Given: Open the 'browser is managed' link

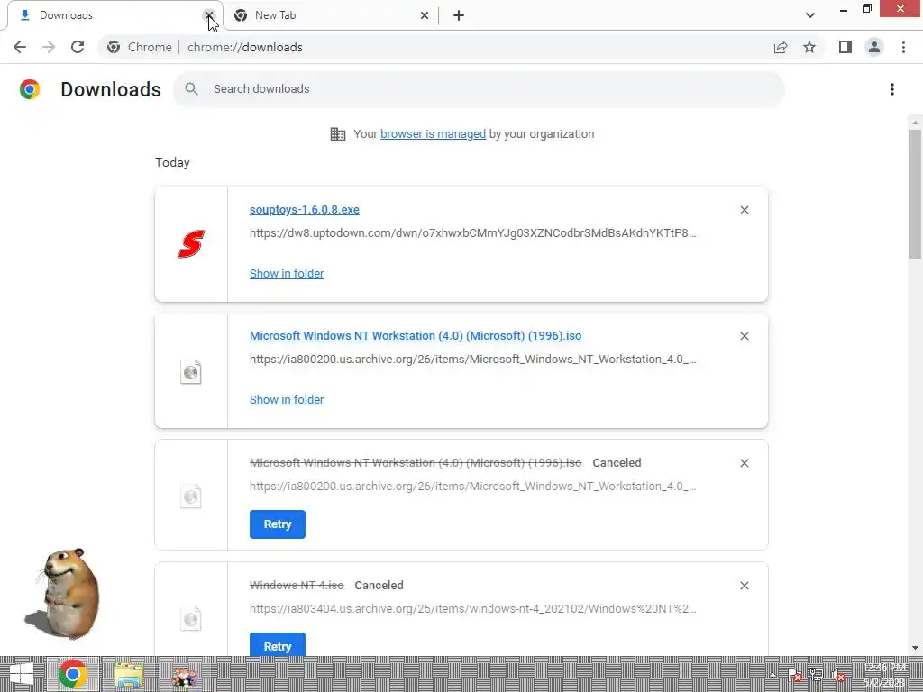Looking at the screenshot, I should [x=434, y=133].
